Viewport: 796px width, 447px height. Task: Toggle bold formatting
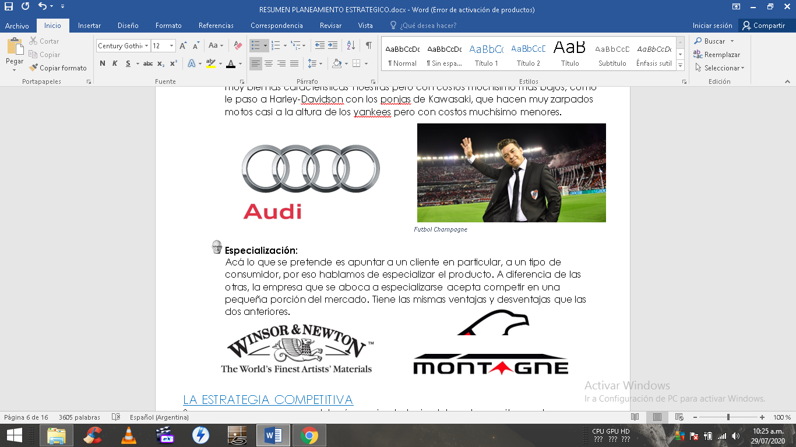pyautogui.click(x=103, y=63)
